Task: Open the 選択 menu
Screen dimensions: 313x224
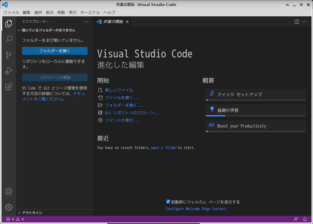Action: 38,13
